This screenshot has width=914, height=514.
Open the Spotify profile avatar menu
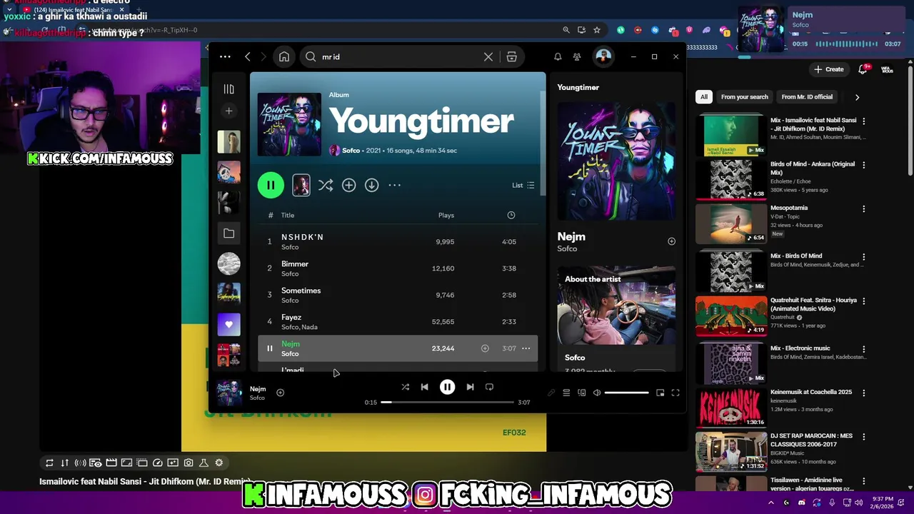pyautogui.click(x=603, y=56)
